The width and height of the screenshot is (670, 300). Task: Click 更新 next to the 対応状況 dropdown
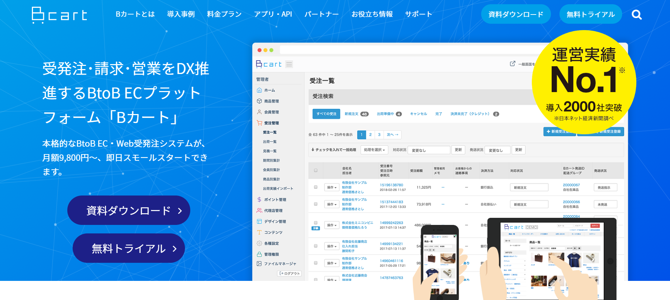[458, 150]
